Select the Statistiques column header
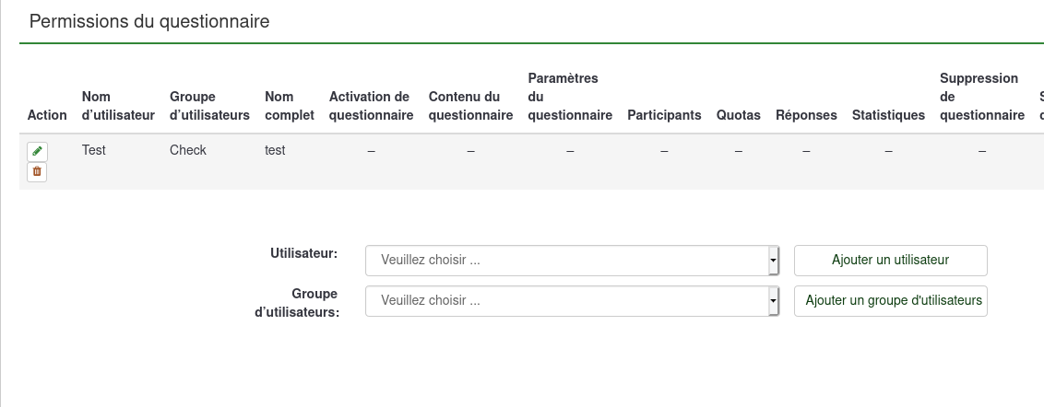The width and height of the screenshot is (1044, 407). (x=888, y=115)
